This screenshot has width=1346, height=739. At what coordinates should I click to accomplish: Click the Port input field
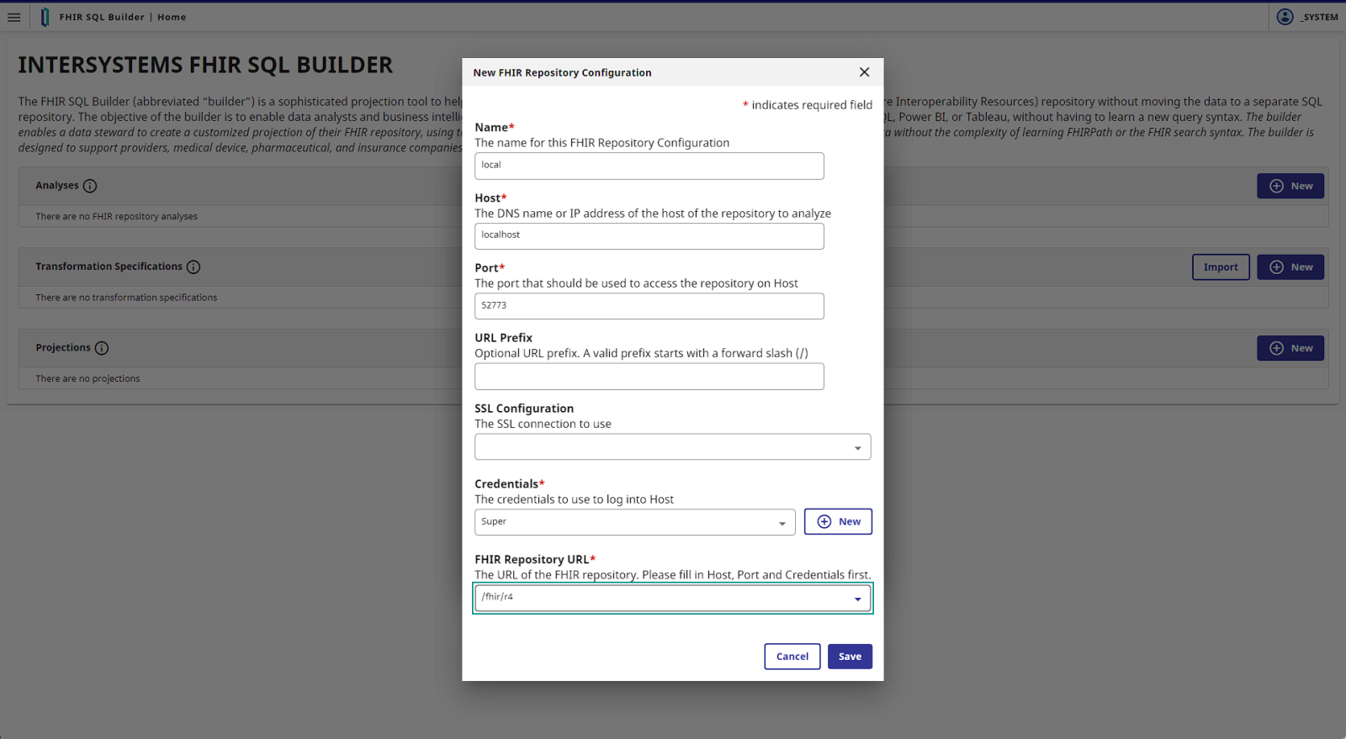pos(649,306)
